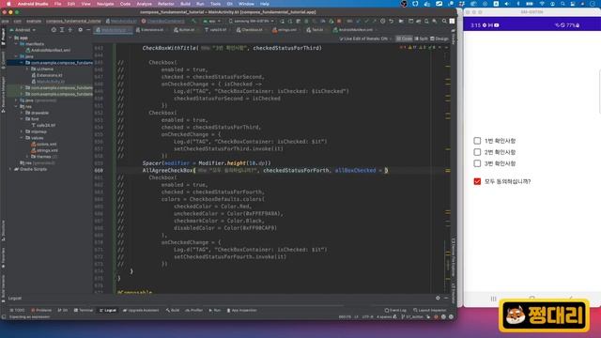The height and width of the screenshot is (338, 601).
Task: Open the Analyze menu
Action: pyautogui.click(x=144, y=4)
